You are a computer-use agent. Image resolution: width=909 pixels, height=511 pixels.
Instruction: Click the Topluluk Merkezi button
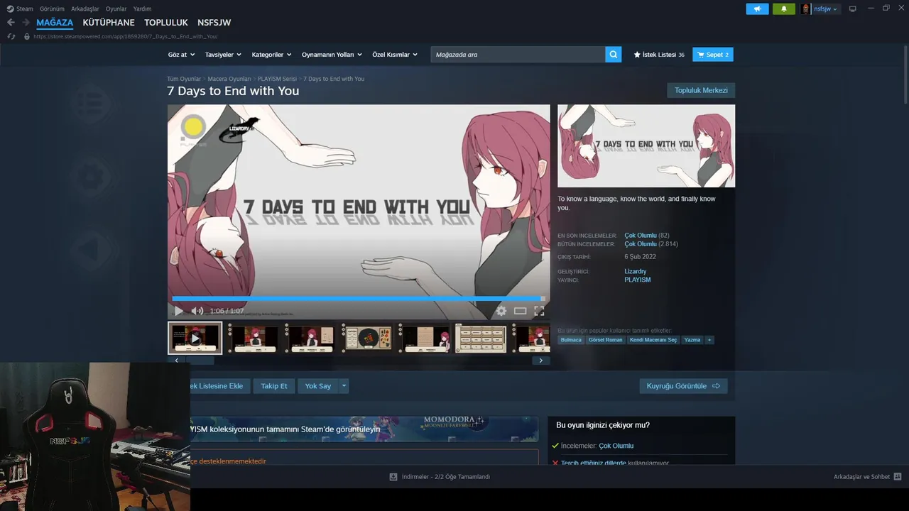pyautogui.click(x=701, y=90)
